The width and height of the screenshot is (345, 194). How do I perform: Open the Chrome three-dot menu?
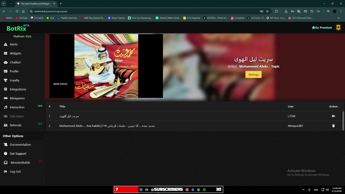coord(341,11)
